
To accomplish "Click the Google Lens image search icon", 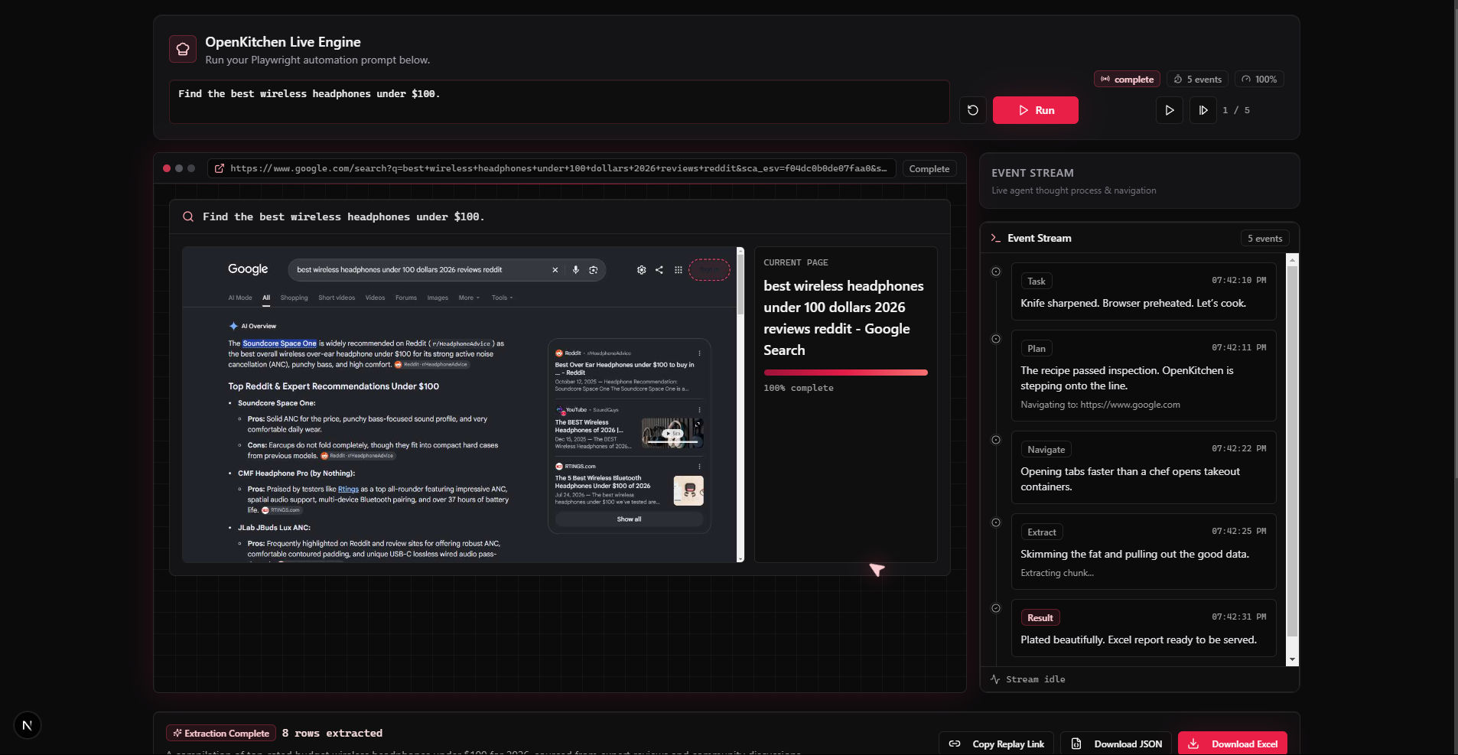I will (593, 270).
